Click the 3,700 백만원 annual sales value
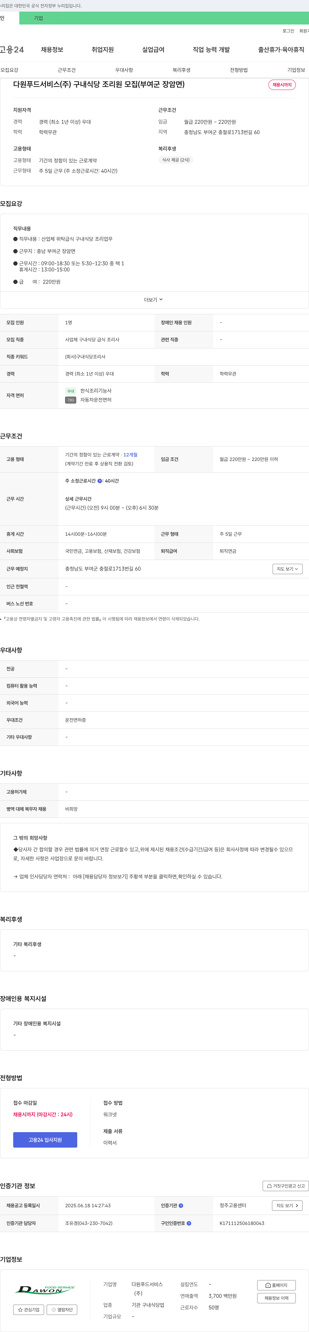The height and width of the screenshot is (1332, 309). tap(223, 1296)
